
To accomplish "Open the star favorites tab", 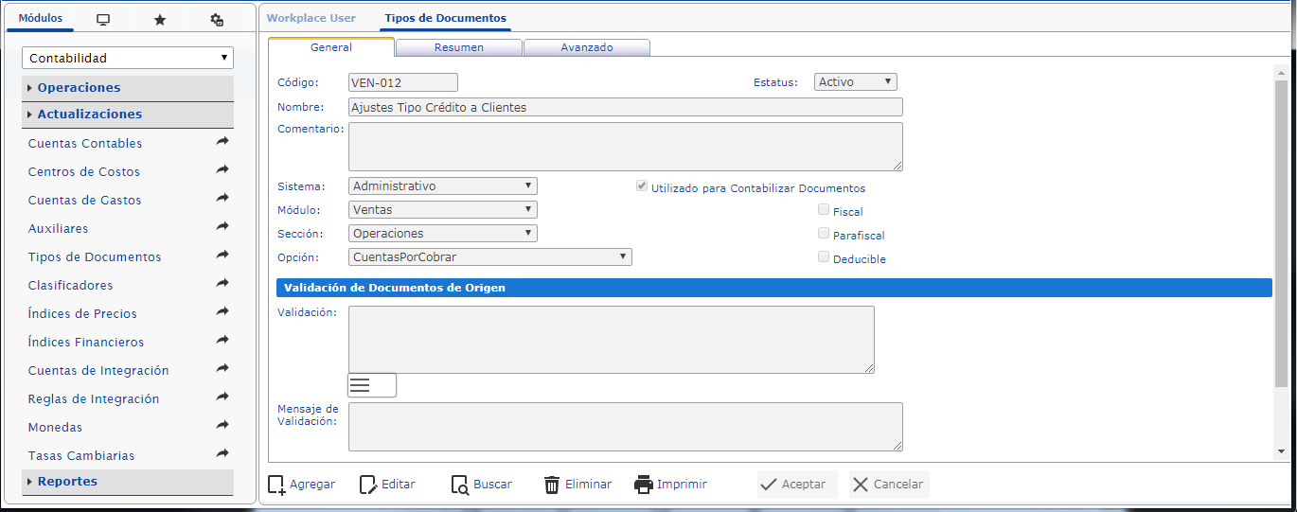I will [160, 20].
